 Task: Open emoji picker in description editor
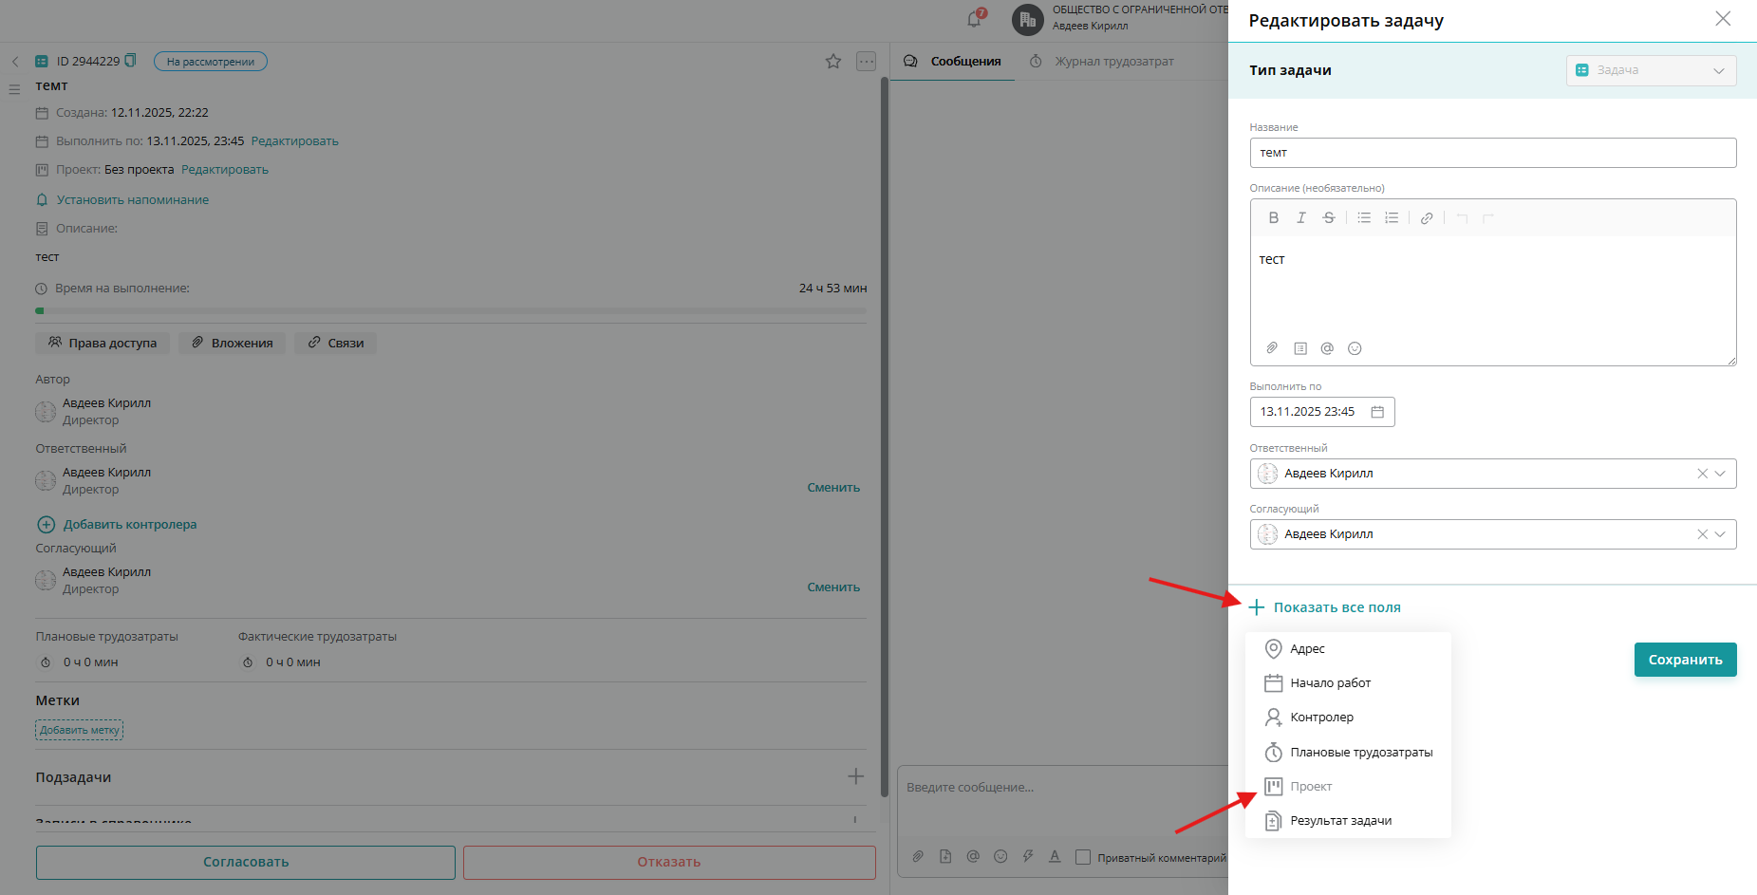1355,348
